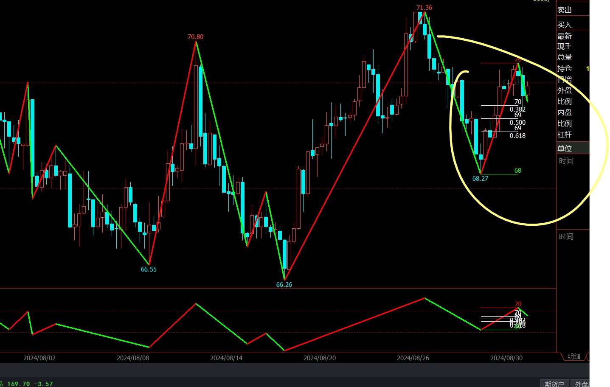The image size is (610, 387).
Task: Open the 明细 tab
Action: 573,356
